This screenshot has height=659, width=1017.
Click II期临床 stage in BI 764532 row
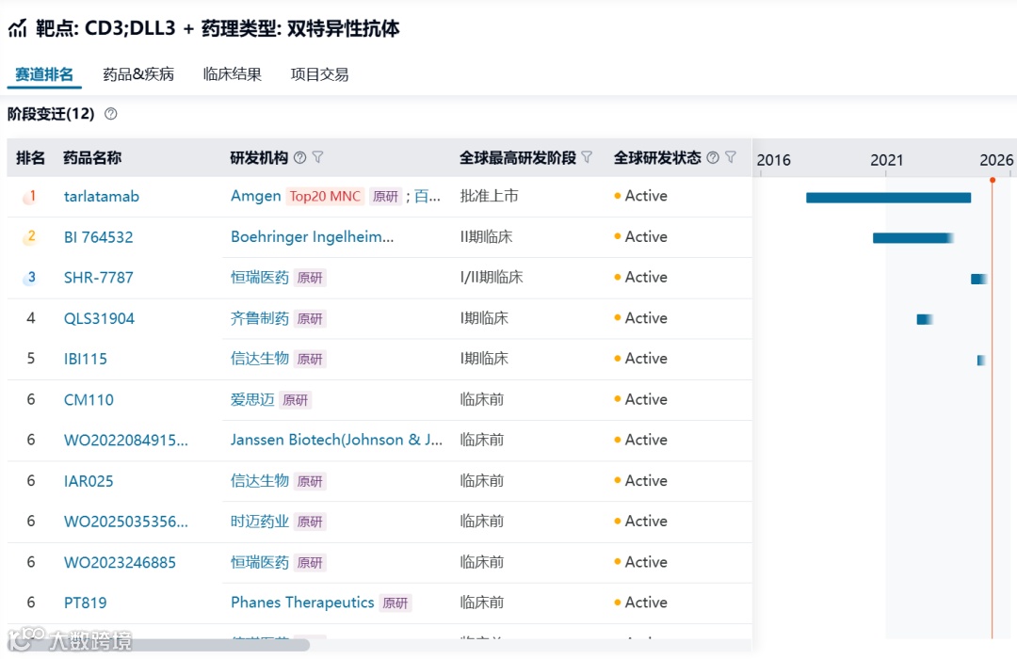(x=486, y=236)
